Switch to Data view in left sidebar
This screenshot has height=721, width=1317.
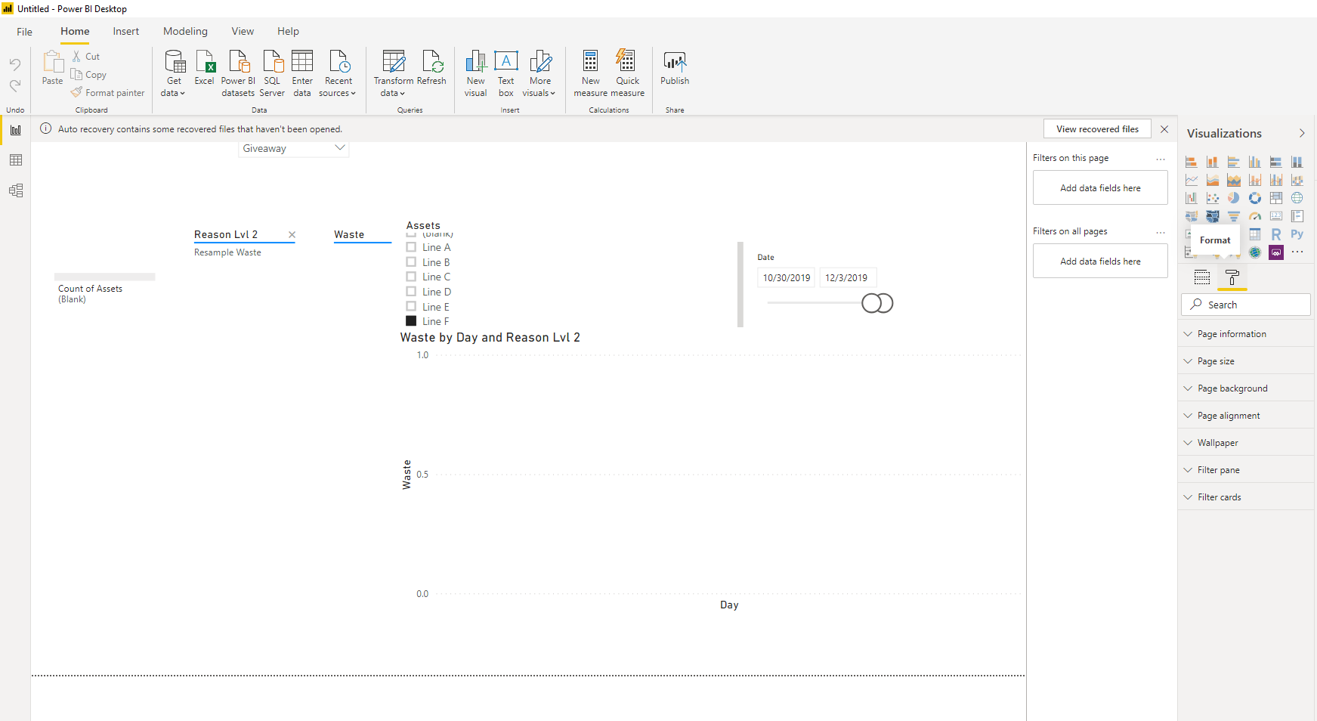pos(16,160)
